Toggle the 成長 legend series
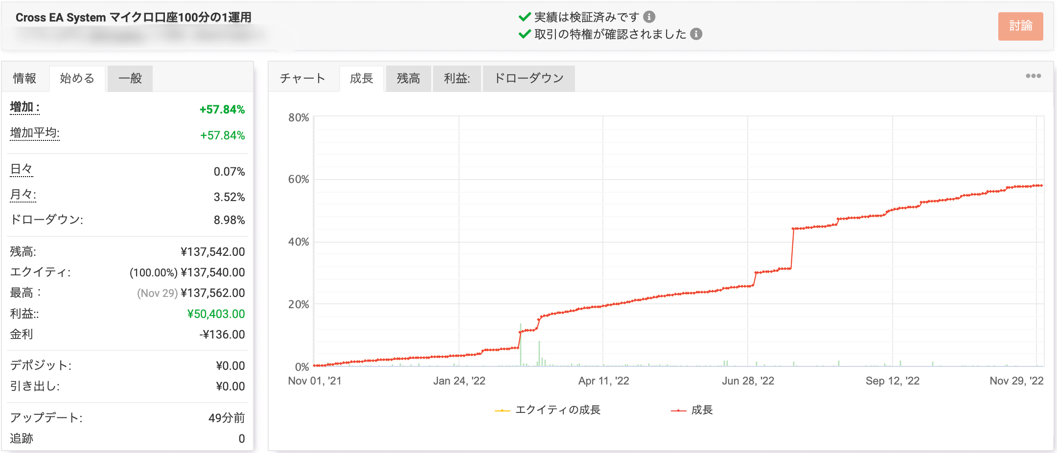This screenshot has height=453, width=1057. (x=692, y=410)
